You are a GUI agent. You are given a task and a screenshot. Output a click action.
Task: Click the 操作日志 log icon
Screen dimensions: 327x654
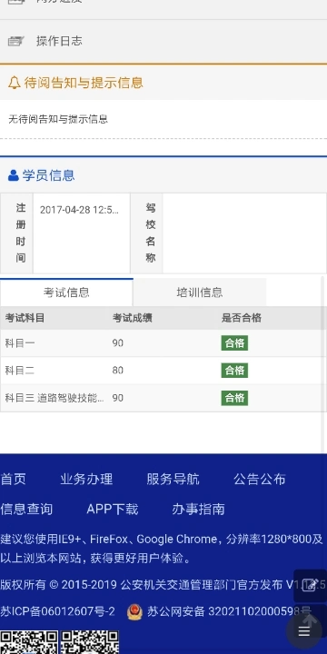15,41
